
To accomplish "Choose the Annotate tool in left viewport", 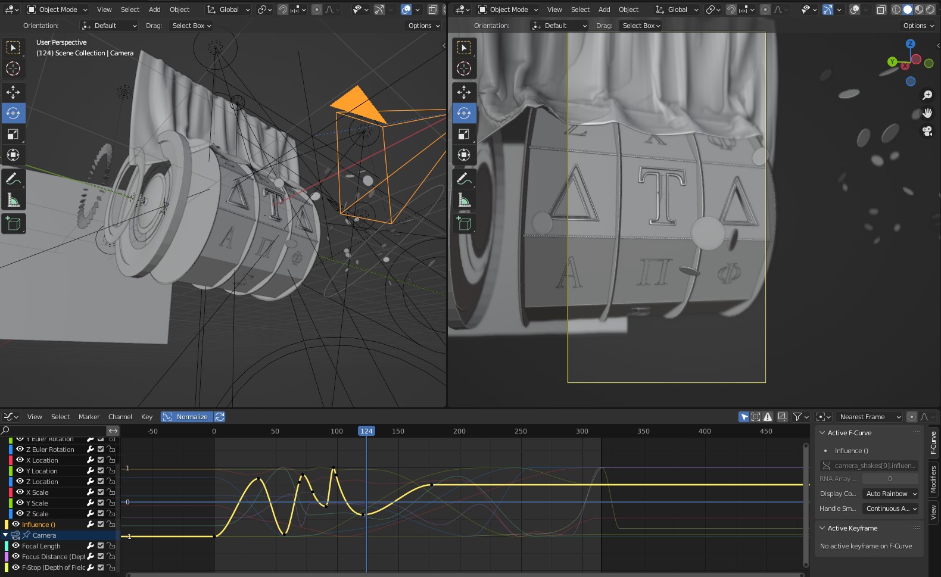I will [x=13, y=178].
